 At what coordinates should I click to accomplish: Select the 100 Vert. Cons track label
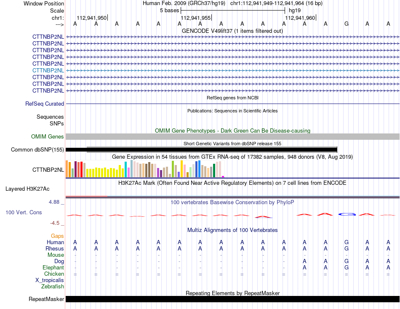pos(24,212)
